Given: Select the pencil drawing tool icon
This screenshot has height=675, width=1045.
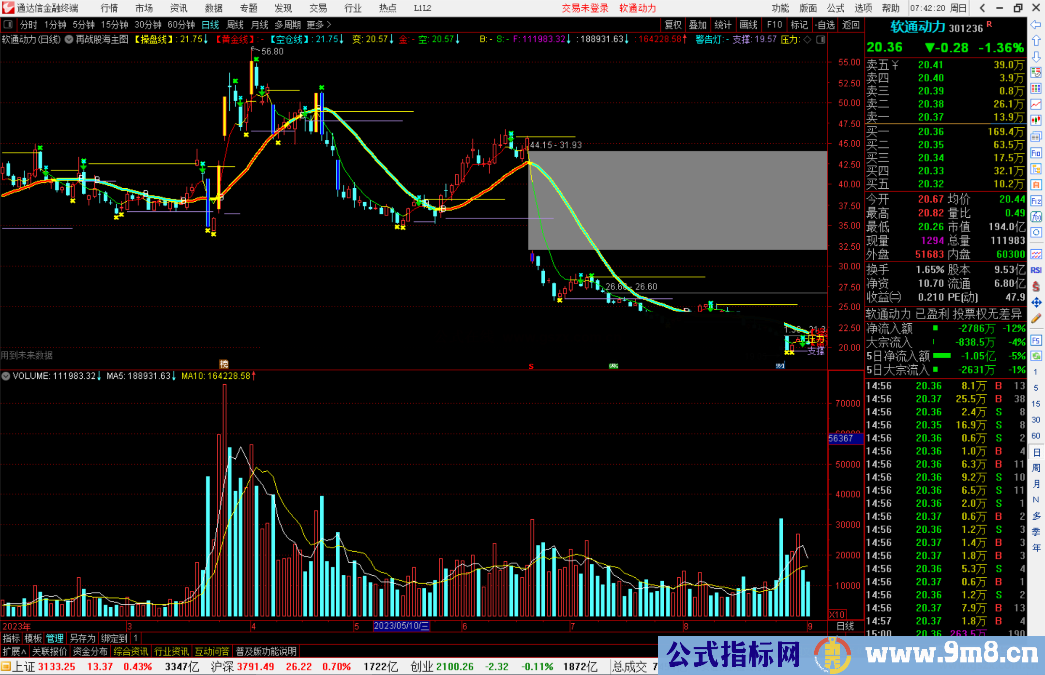Looking at the screenshot, I should (1036, 318).
